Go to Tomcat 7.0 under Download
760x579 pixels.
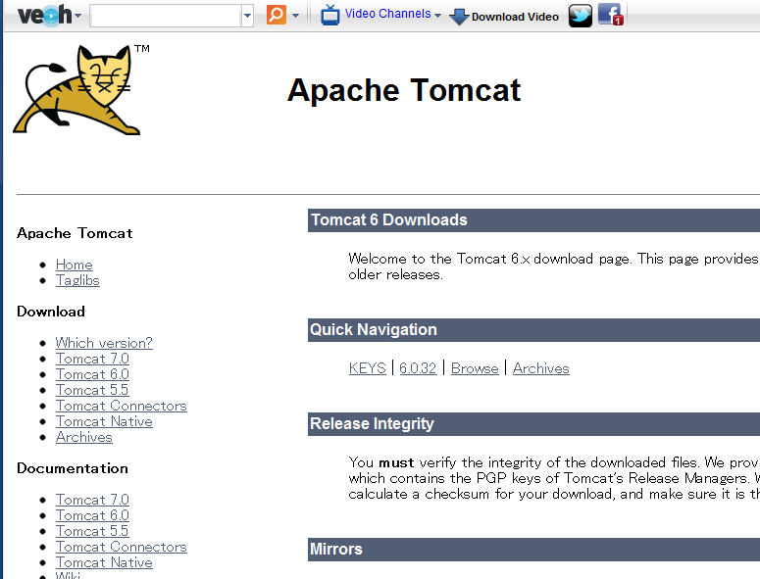[x=92, y=359]
